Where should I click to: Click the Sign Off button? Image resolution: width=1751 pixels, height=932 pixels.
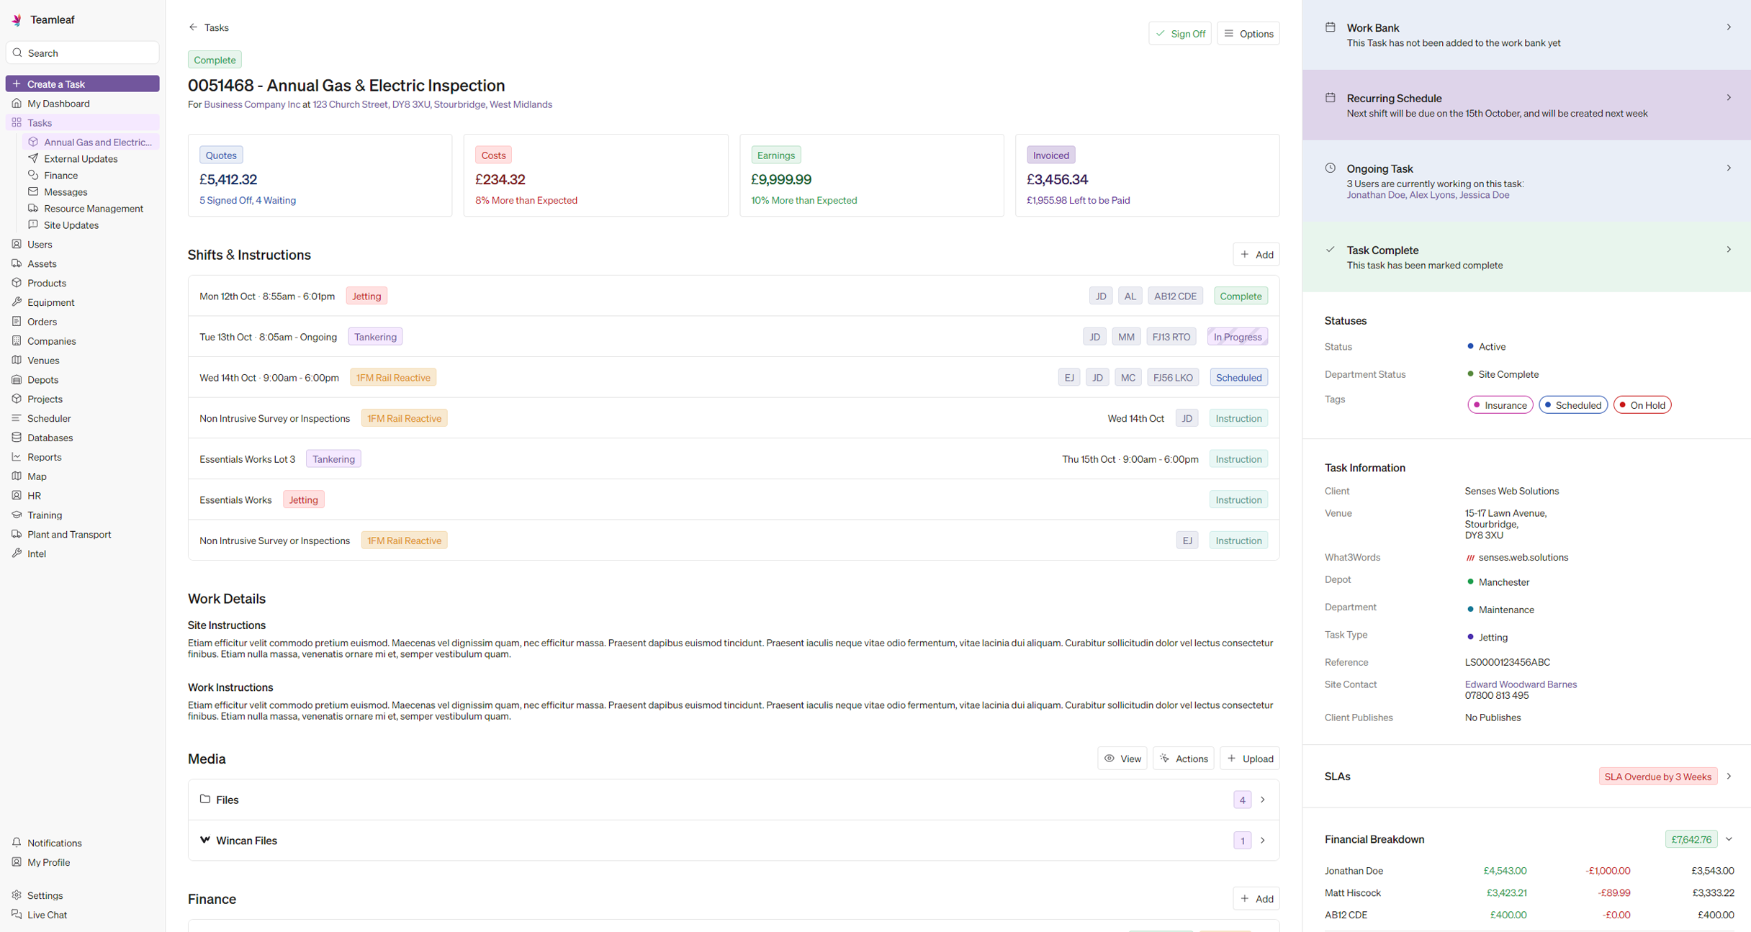click(x=1180, y=33)
